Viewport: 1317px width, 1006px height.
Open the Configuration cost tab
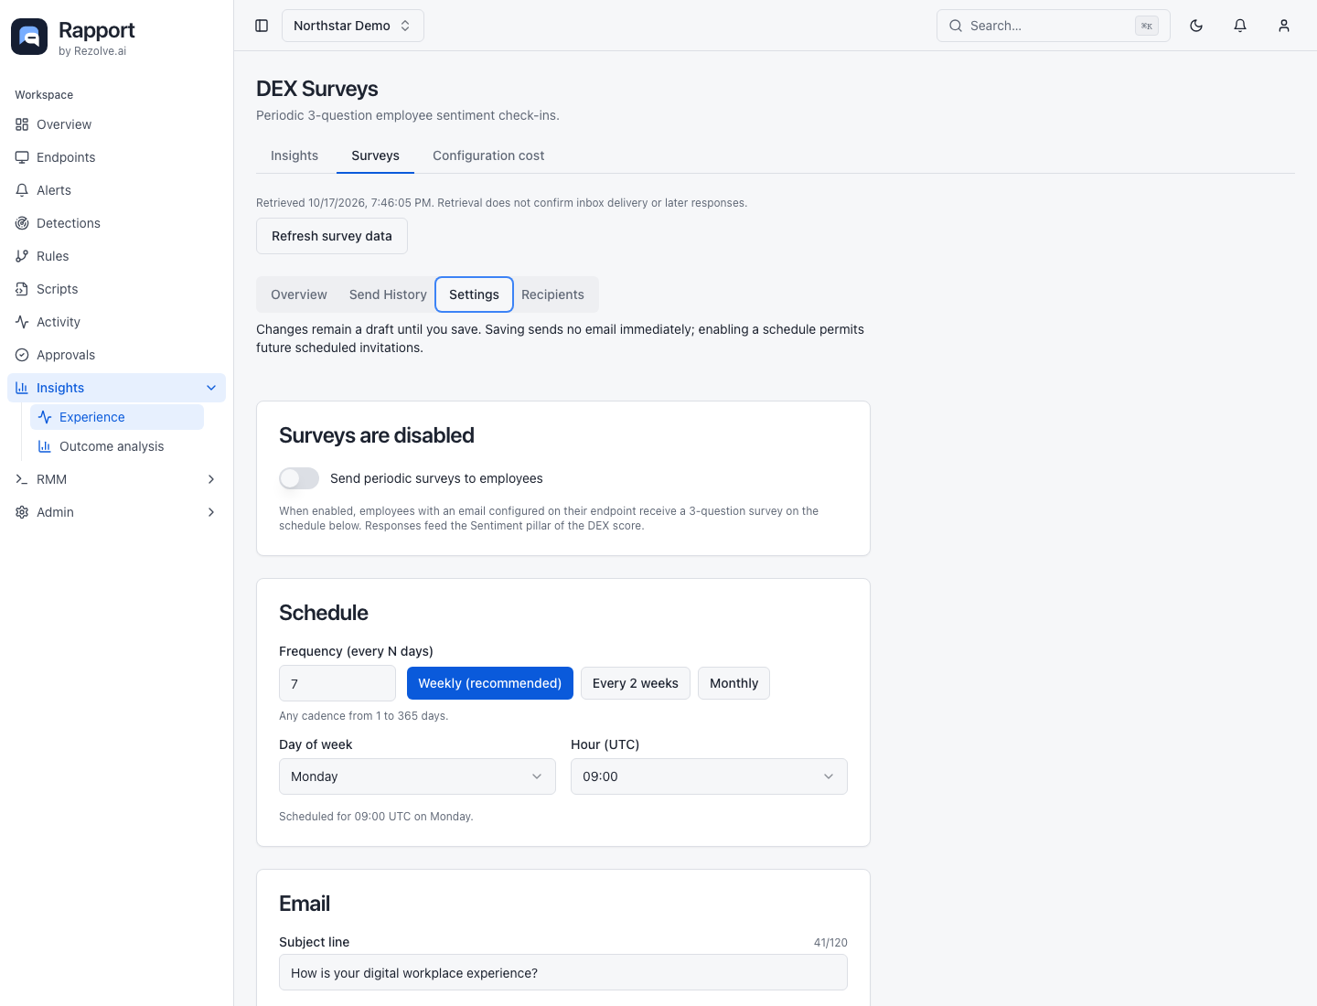pos(488,155)
